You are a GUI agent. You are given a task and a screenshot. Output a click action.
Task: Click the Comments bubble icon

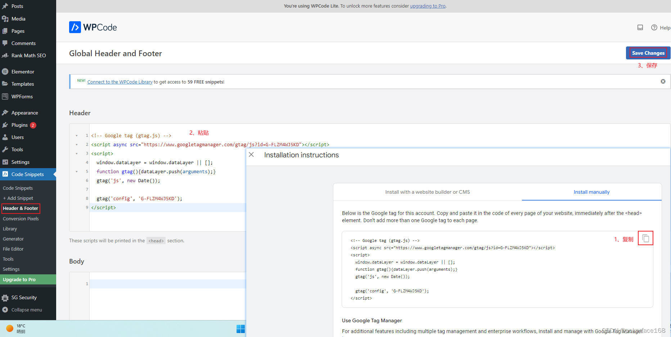(x=5, y=43)
